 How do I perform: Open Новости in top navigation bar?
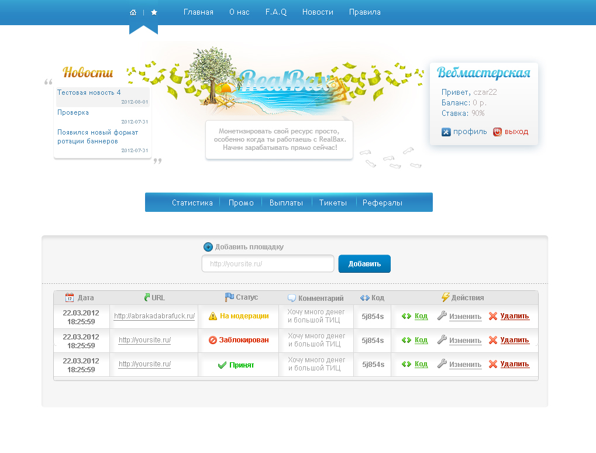[x=318, y=12]
